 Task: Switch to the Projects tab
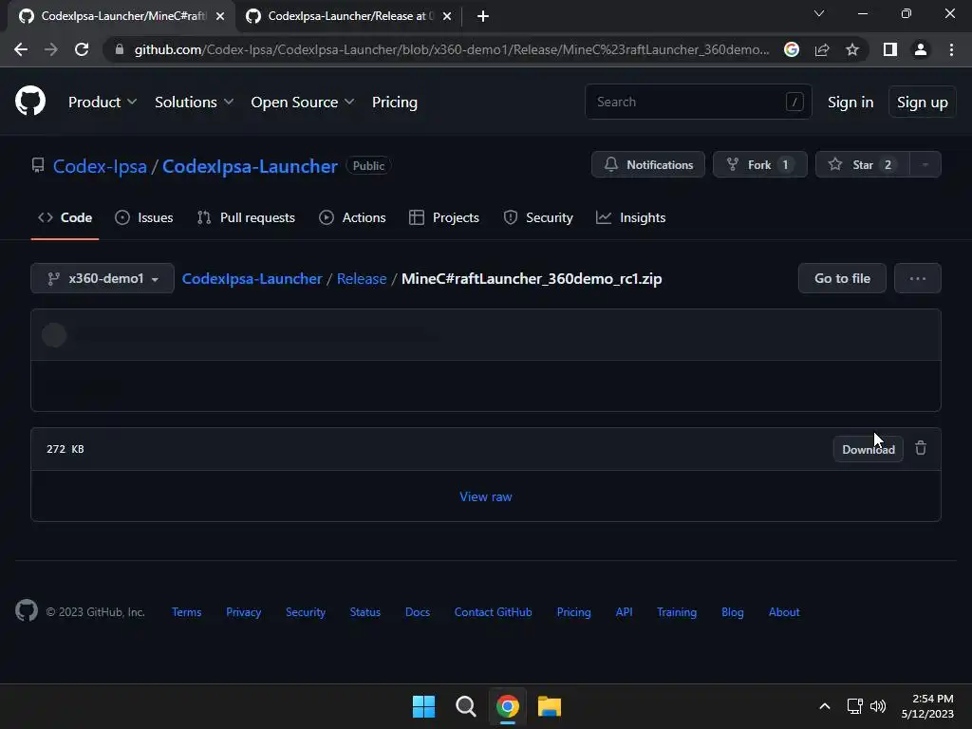click(444, 217)
